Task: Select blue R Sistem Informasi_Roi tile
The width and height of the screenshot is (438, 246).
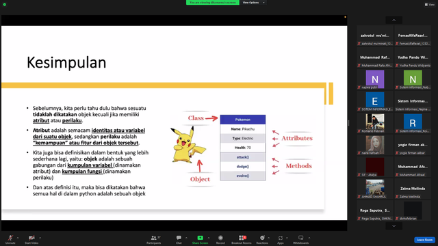Action: click(x=413, y=123)
